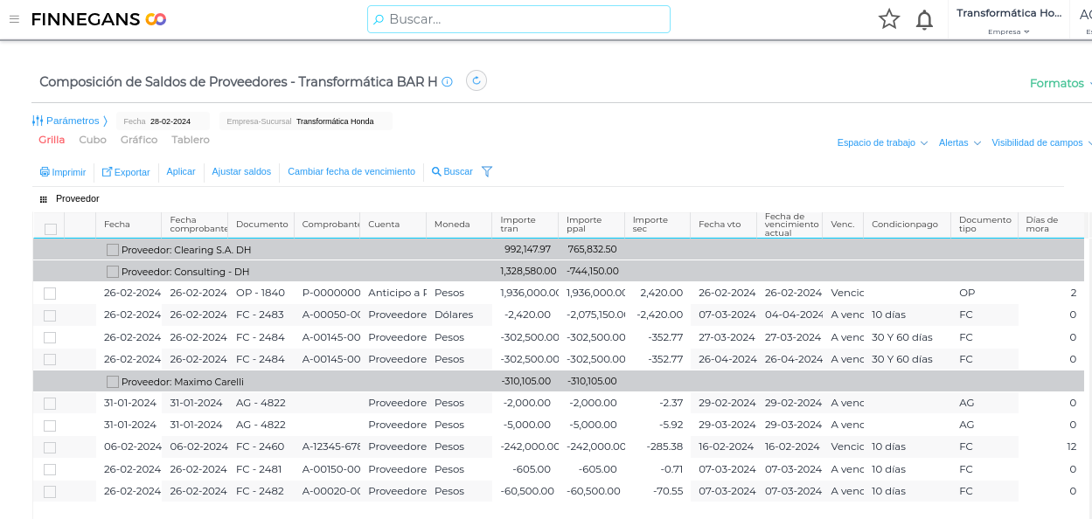Click the info icon beside report title
Viewport: 1092px width, 519px height.
point(448,82)
